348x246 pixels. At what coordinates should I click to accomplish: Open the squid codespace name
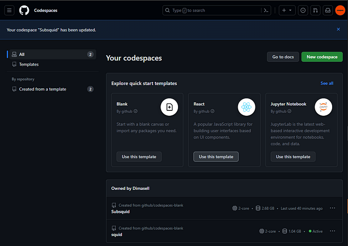tap(116, 235)
